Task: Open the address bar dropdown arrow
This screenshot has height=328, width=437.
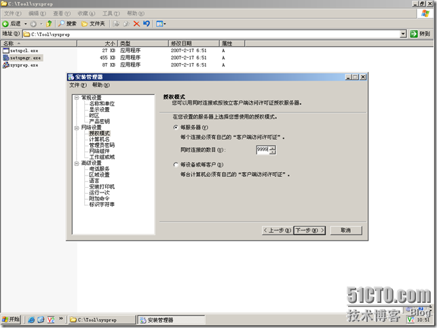Action: [x=403, y=34]
